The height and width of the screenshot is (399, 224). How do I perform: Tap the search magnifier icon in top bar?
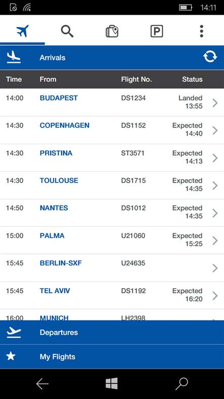pos(67,31)
